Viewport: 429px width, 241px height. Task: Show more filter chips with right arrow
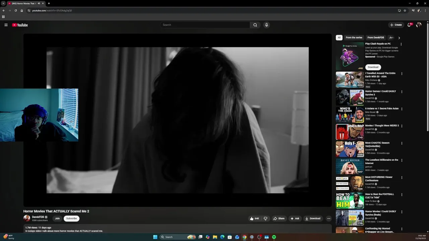coord(399,38)
